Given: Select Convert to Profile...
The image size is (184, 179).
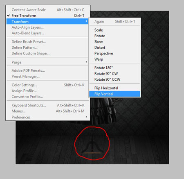Looking at the screenshot, I should pyautogui.click(x=48, y=97).
